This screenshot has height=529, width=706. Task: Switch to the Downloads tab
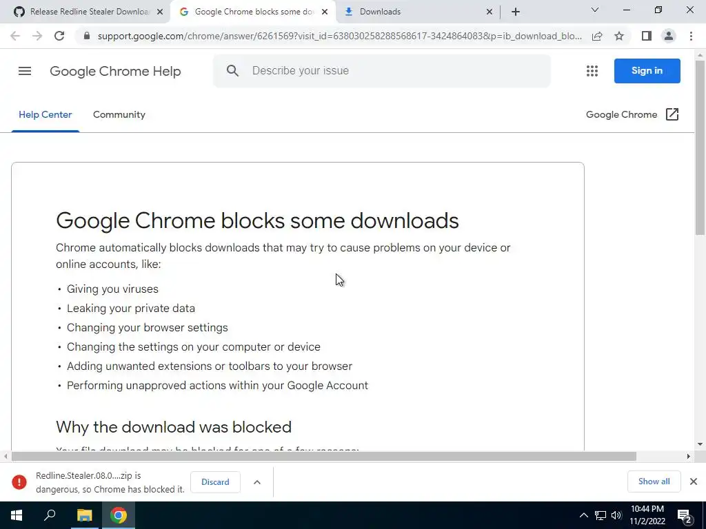click(x=418, y=12)
